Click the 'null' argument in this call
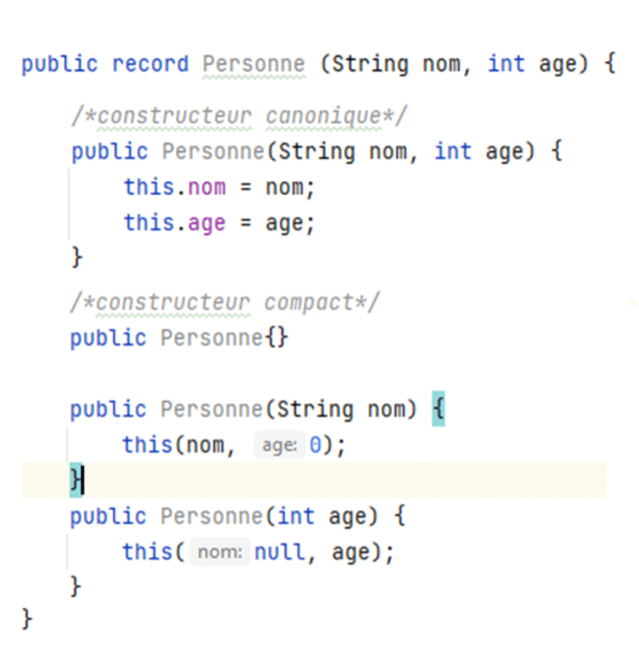 (280, 553)
